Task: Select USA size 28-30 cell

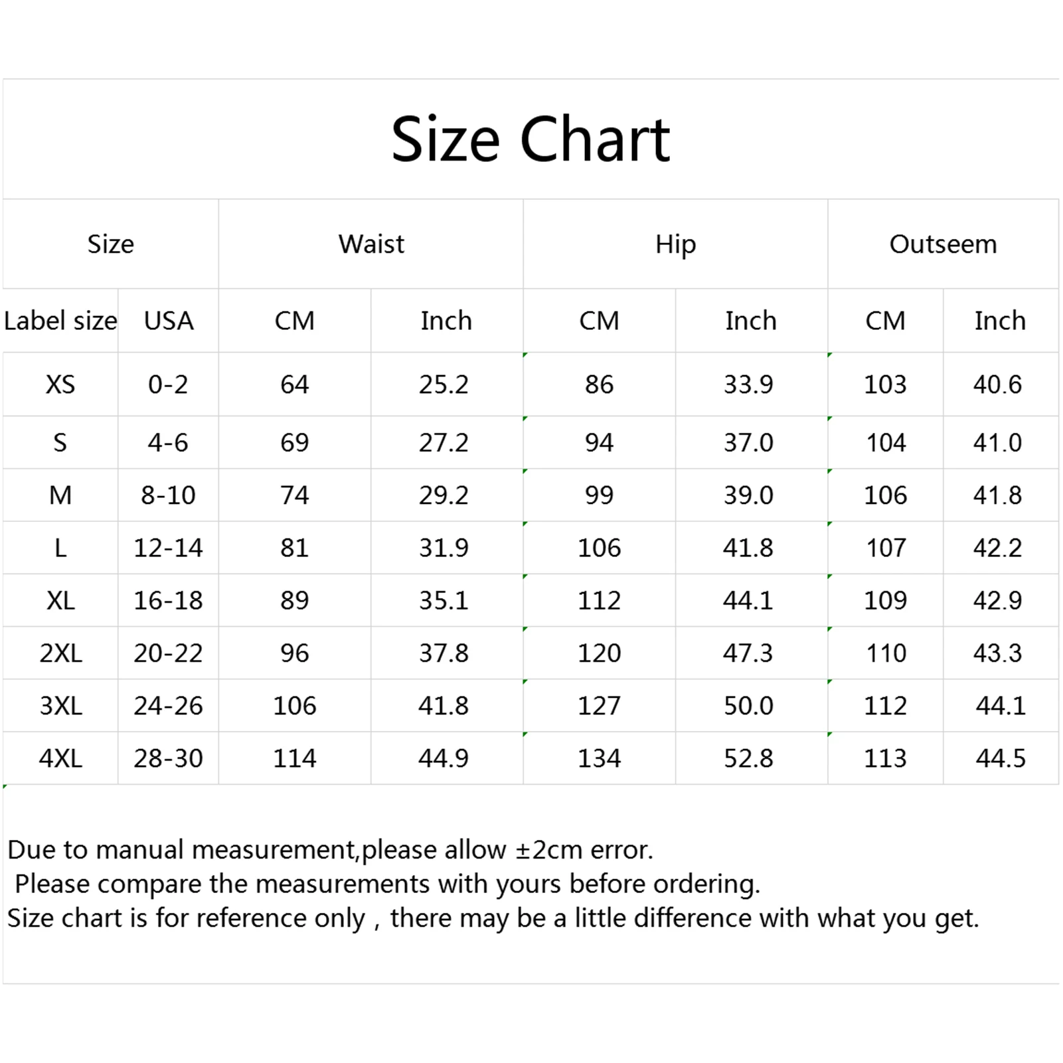Action: click(169, 758)
